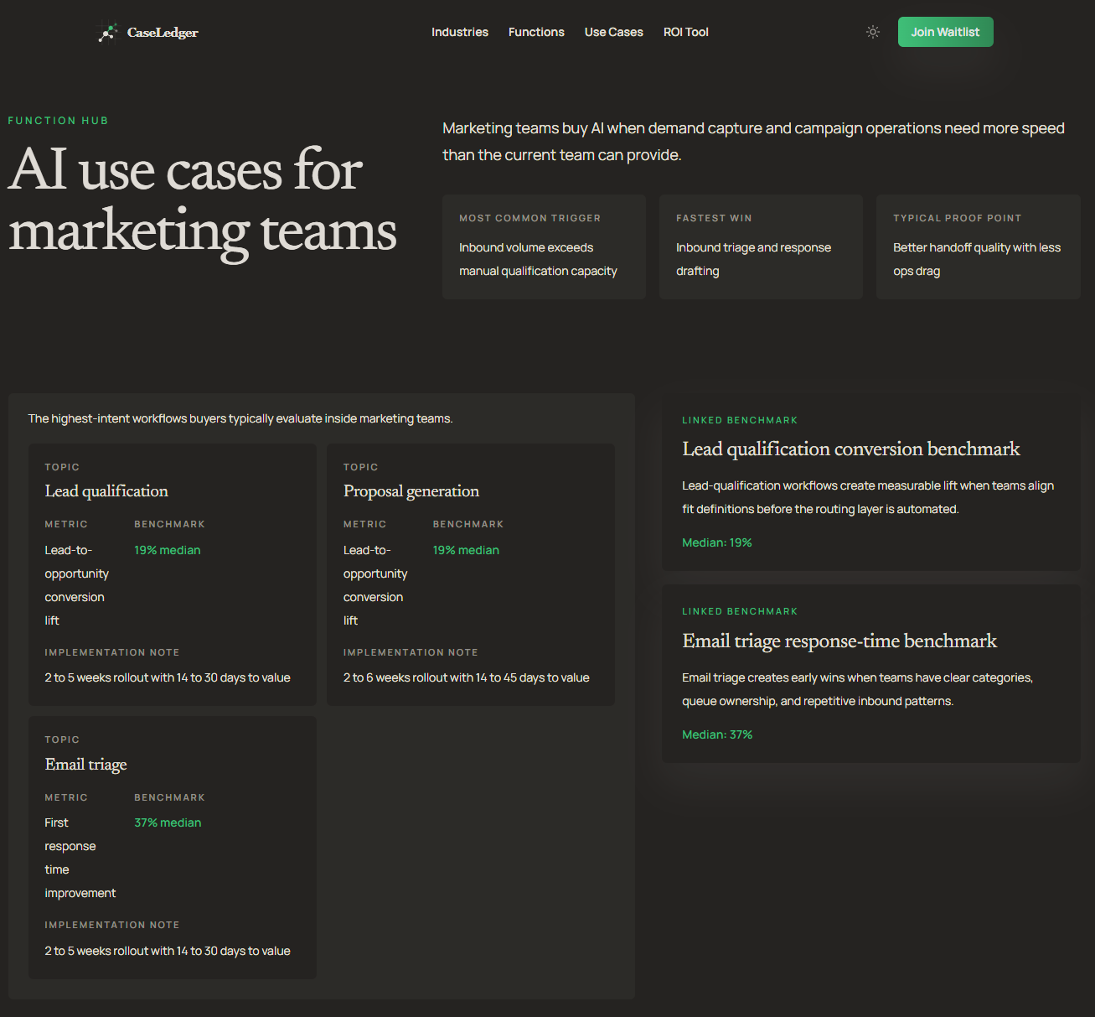
Task: Click 'Median: 37%' benchmark value
Action: click(x=717, y=734)
